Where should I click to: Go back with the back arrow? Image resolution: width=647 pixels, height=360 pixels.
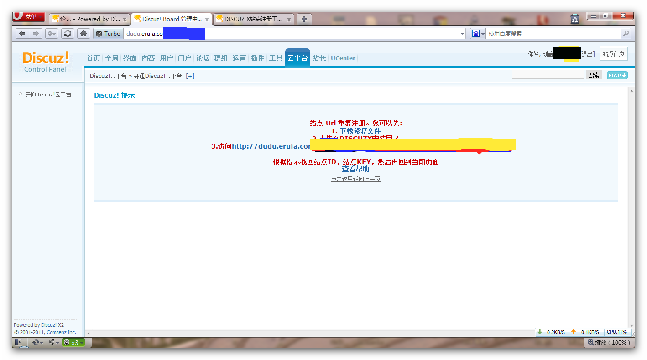22,33
